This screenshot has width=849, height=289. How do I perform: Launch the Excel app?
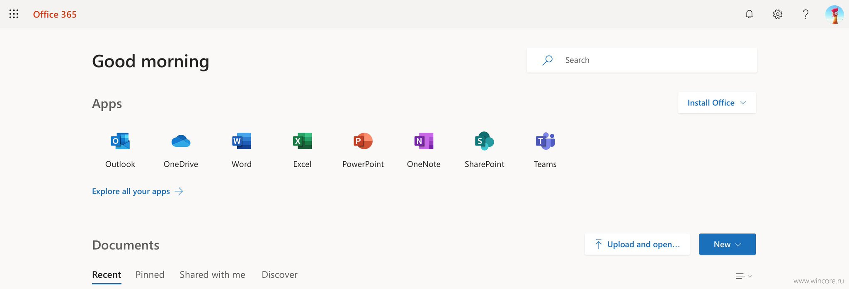tap(302, 150)
